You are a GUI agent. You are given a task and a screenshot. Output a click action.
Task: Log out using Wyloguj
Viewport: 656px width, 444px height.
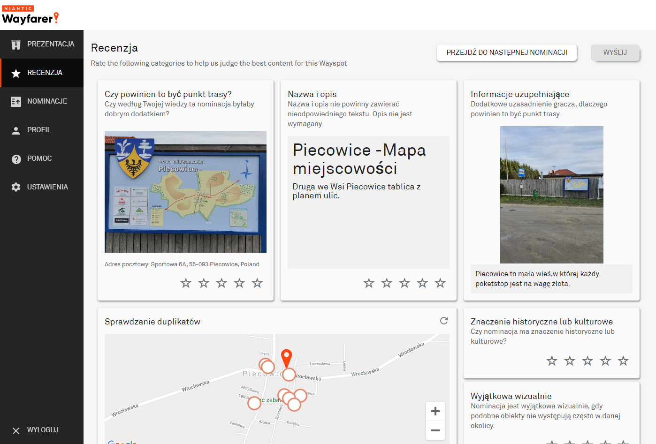tap(42, 430)
